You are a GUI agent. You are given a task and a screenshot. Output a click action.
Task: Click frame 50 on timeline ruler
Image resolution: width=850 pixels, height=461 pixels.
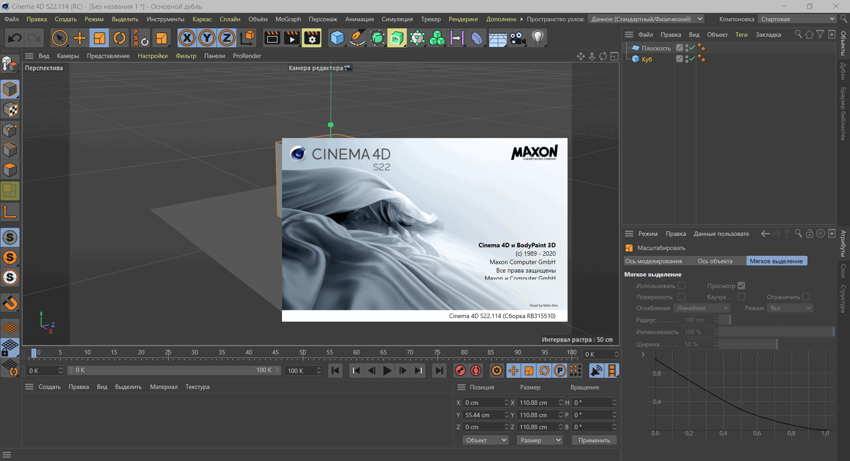[x=303, y=353]
